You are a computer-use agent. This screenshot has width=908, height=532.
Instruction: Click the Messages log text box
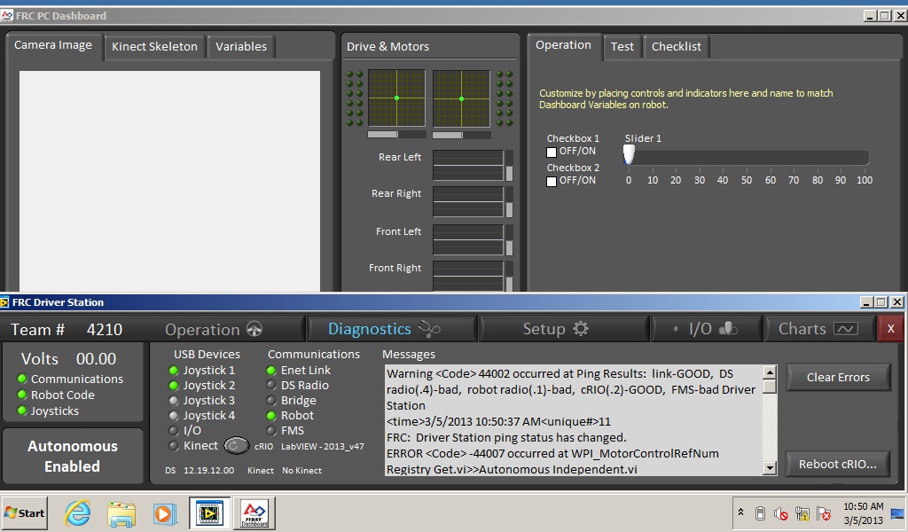[574, 421]
